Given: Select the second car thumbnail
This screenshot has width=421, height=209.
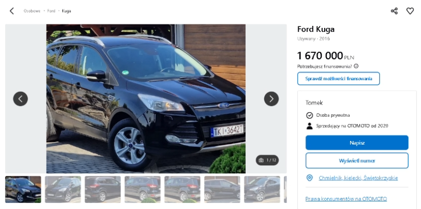Looking at the screenshot, I should [63, 189].
